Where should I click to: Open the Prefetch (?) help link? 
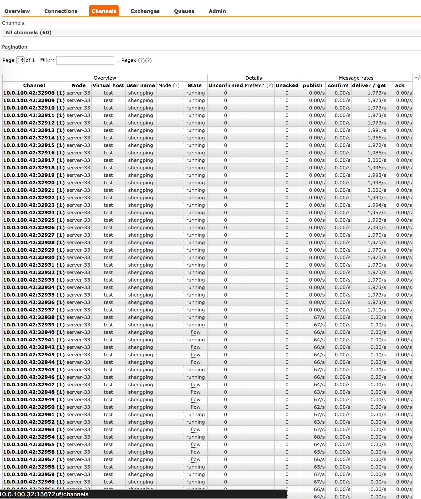point(270,85)
